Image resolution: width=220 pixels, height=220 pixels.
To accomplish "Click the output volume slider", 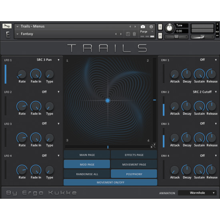I will [x=202, y=37].
